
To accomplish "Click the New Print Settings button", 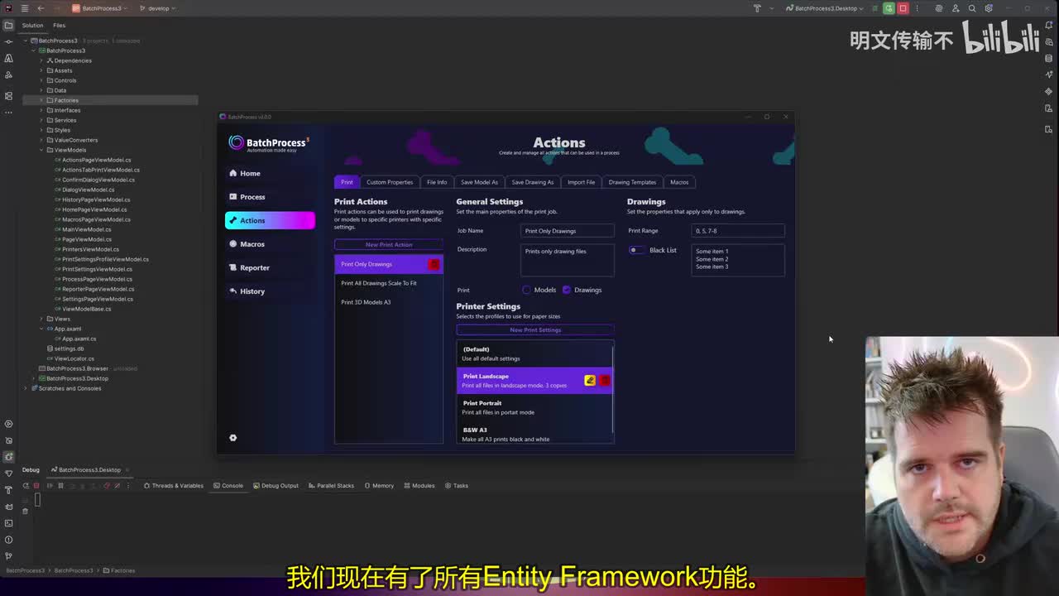I will tap(535, 329).
